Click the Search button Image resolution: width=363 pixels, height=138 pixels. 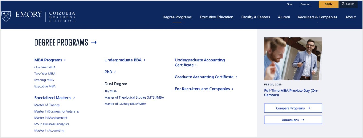(x=348, y=4)
